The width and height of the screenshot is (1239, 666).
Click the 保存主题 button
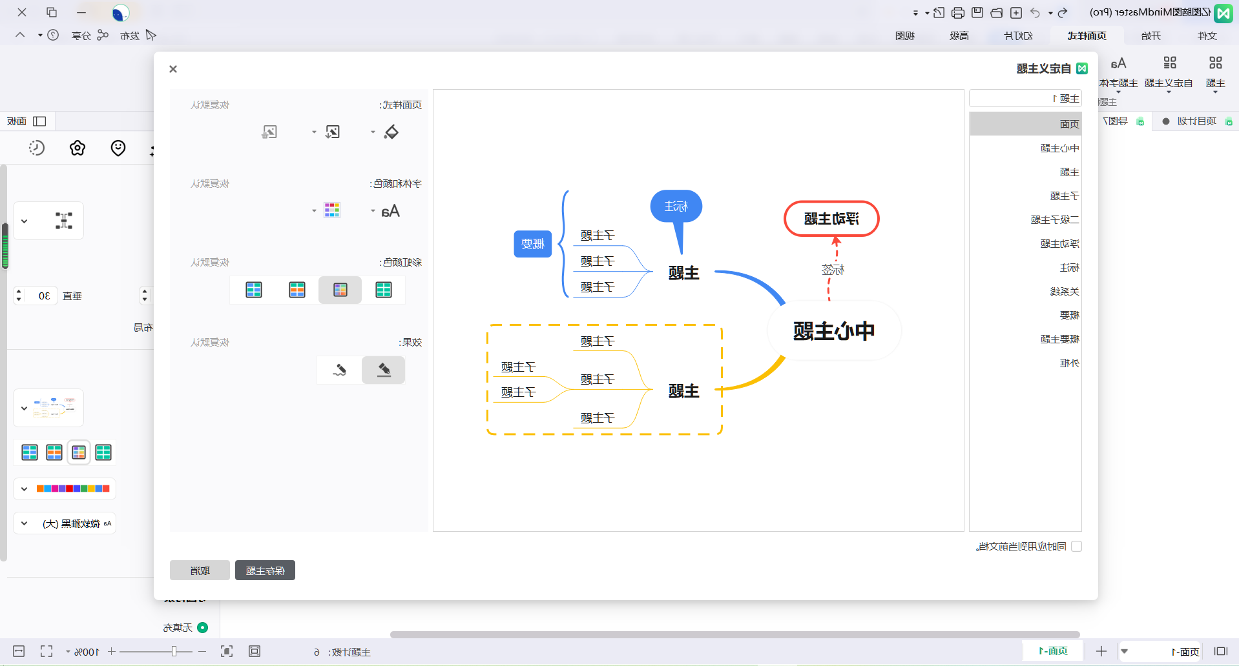point(265,570)
